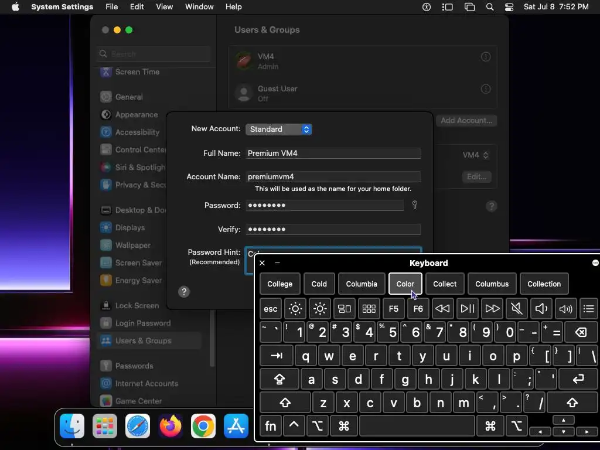Tap the esc key on virtual keyboard
The width and height of the screenshot is (600, 450).
[x=271, y=308]
